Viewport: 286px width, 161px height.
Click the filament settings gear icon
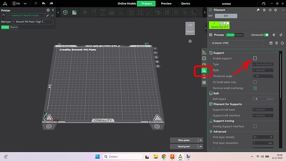(x=276, y=10)
